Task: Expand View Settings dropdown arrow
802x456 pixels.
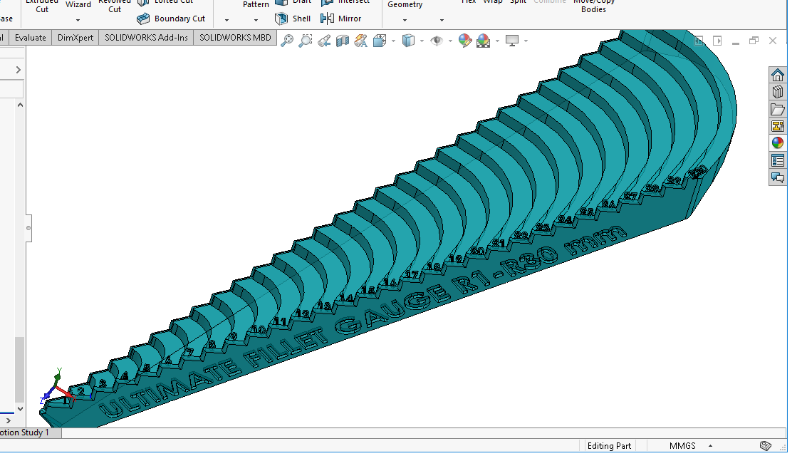Action: 526,41
